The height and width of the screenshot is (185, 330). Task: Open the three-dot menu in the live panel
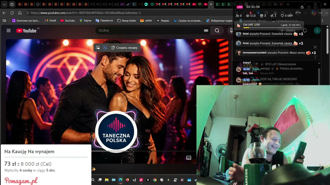coord(315,57)
